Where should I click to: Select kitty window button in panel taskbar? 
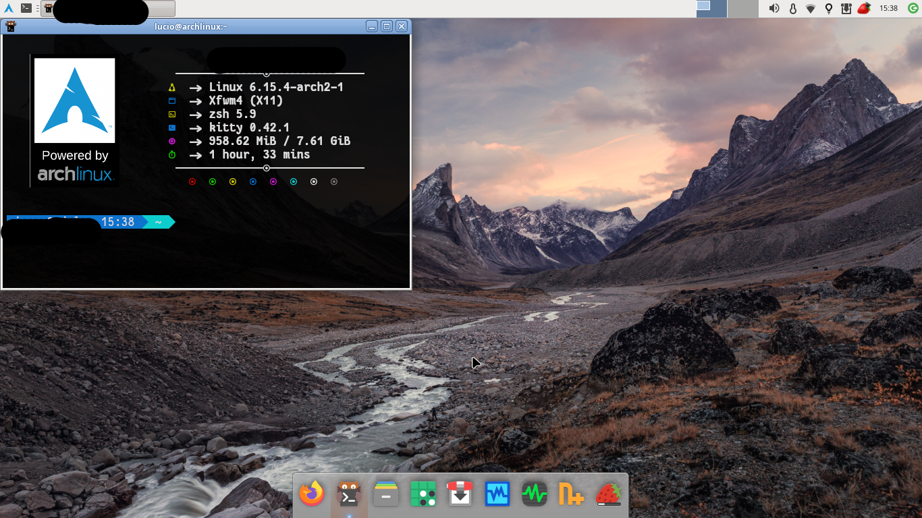(108, 8)
